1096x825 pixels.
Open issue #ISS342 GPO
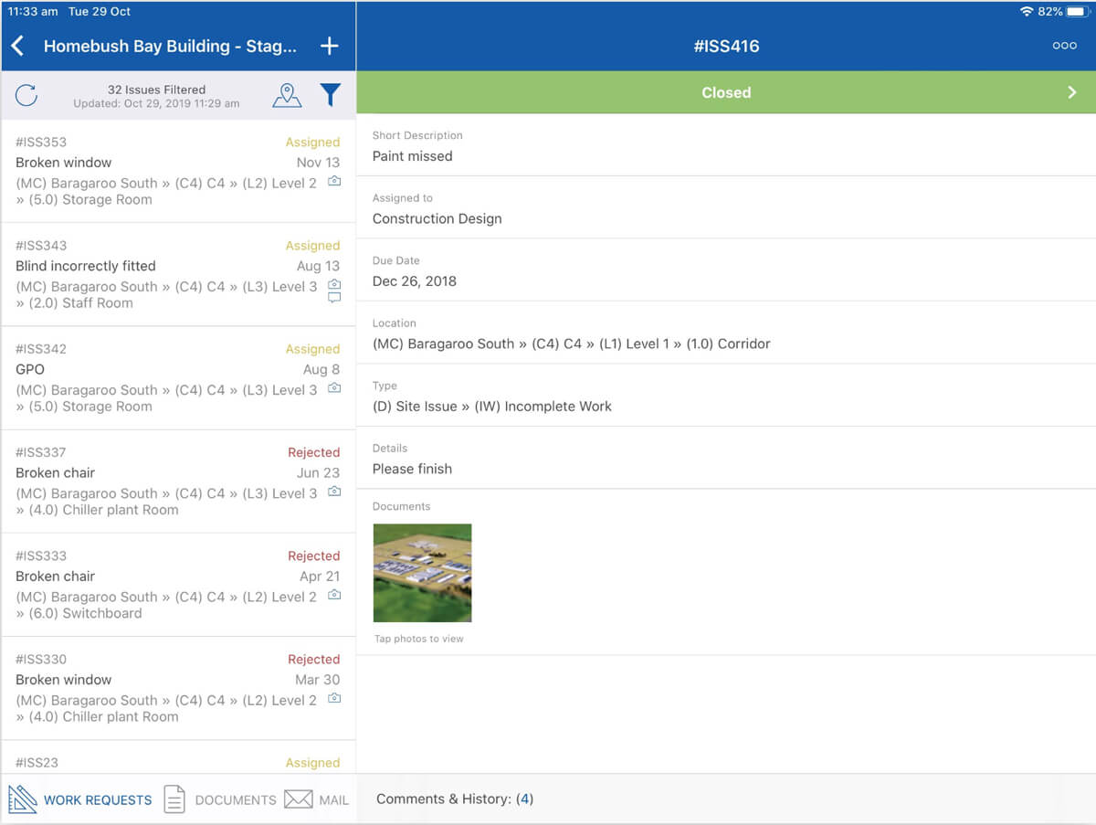pyautogui.click(x=178, y=378)
